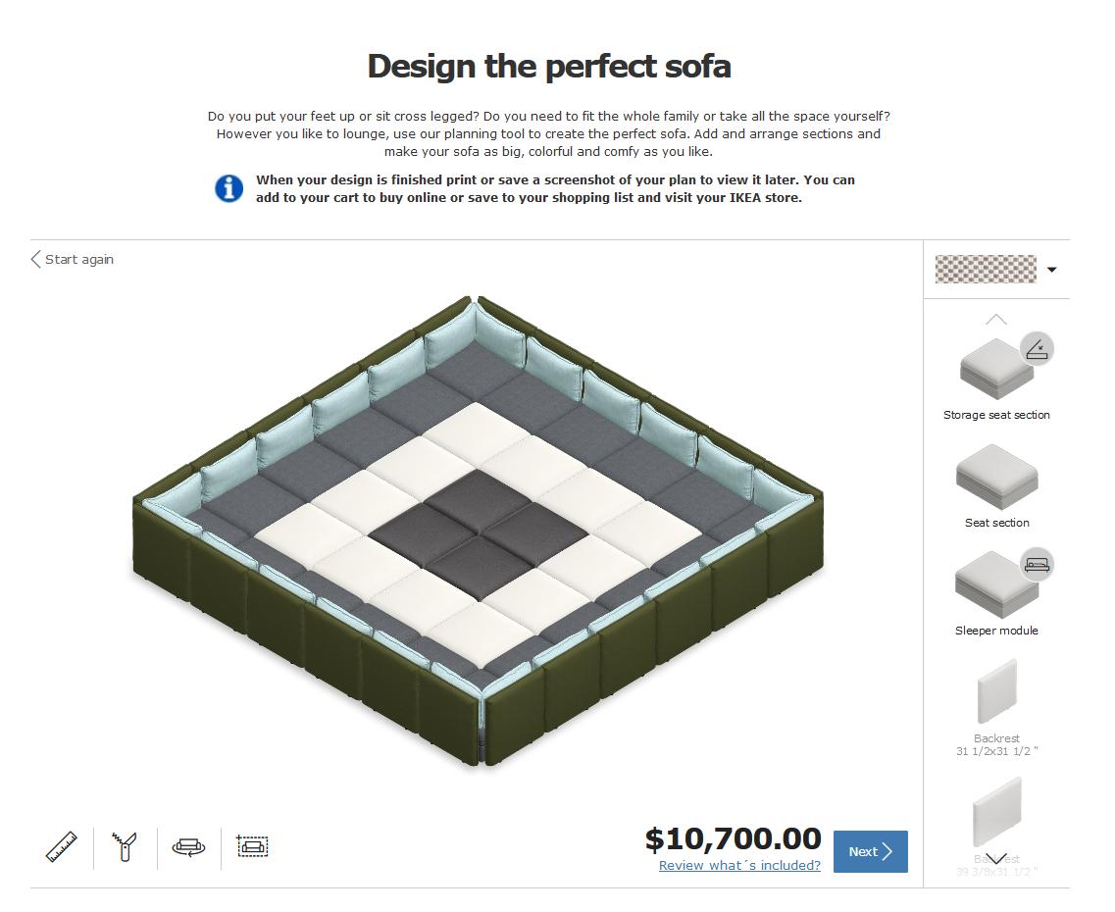
Task: Select the Seat section module thumbnail
Action: coord(995,478)
